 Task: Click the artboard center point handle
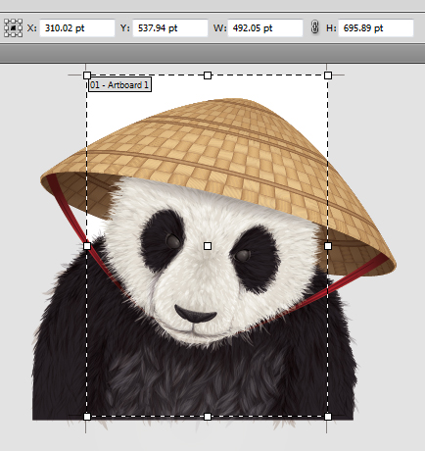[208, 246]
